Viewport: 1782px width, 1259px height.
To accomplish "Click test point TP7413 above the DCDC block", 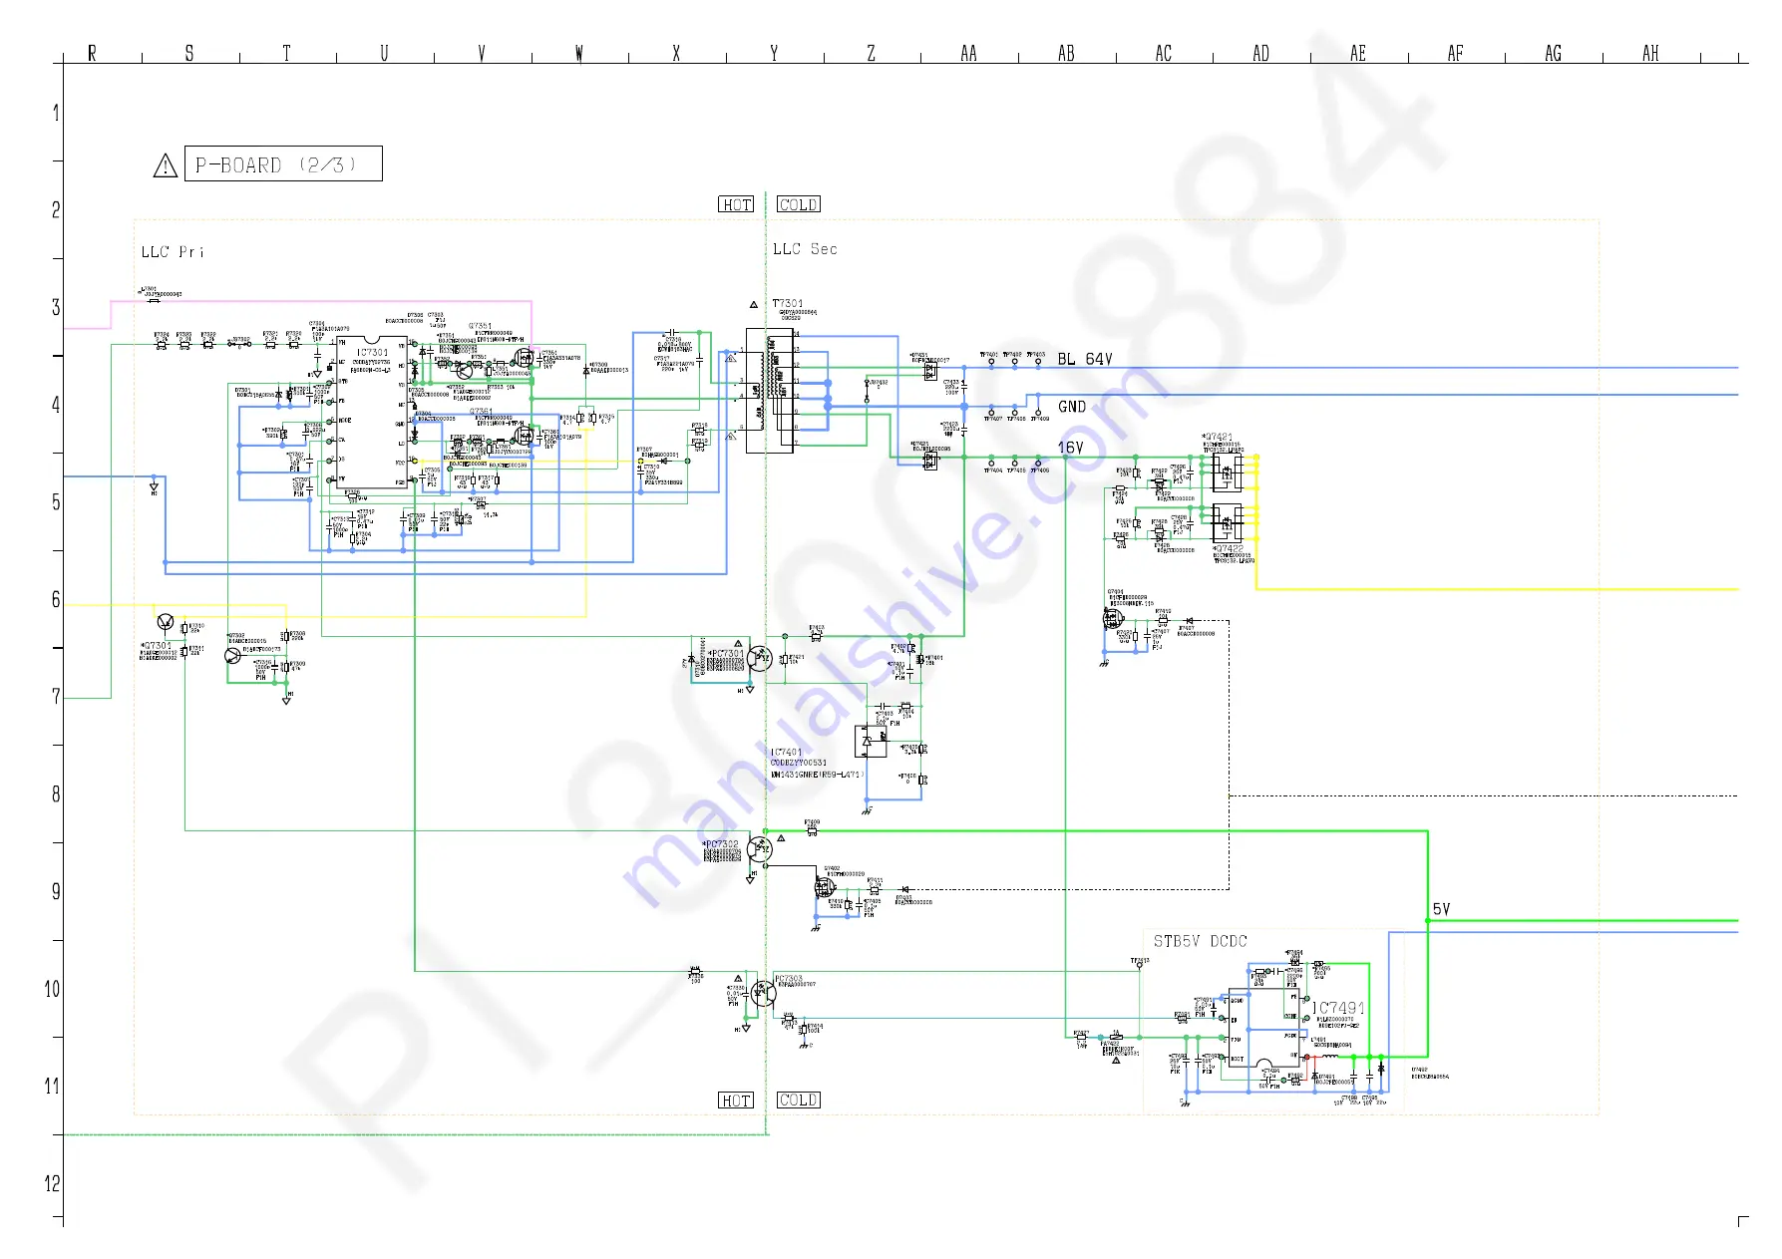I will coord(1139,966).
